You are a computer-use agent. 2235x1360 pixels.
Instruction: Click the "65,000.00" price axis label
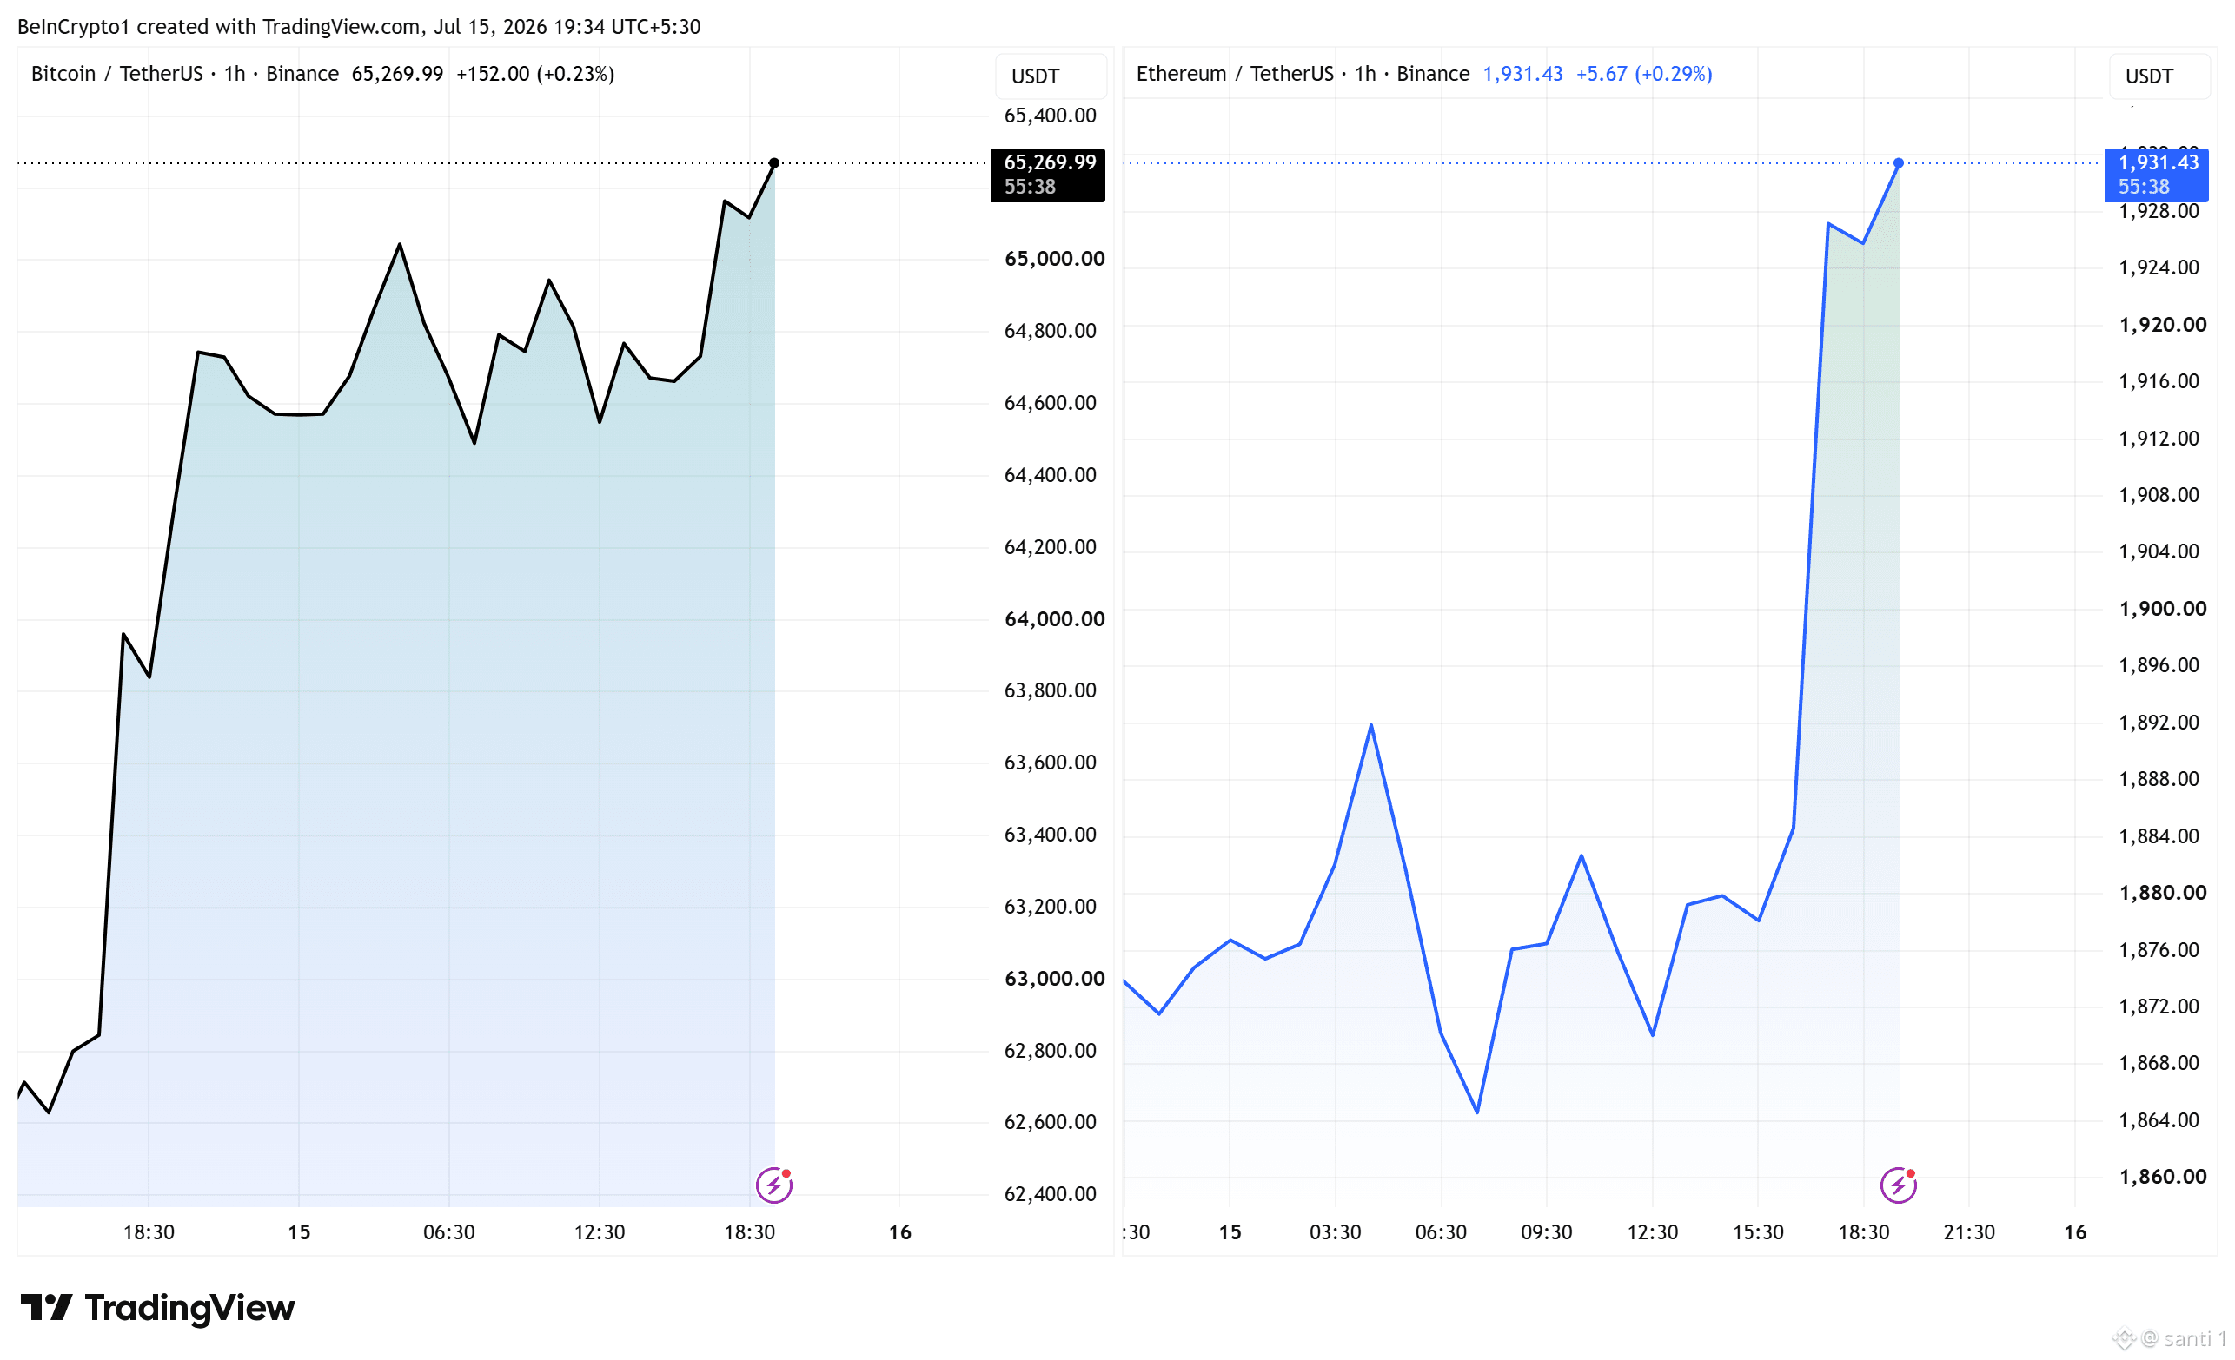1055,259
